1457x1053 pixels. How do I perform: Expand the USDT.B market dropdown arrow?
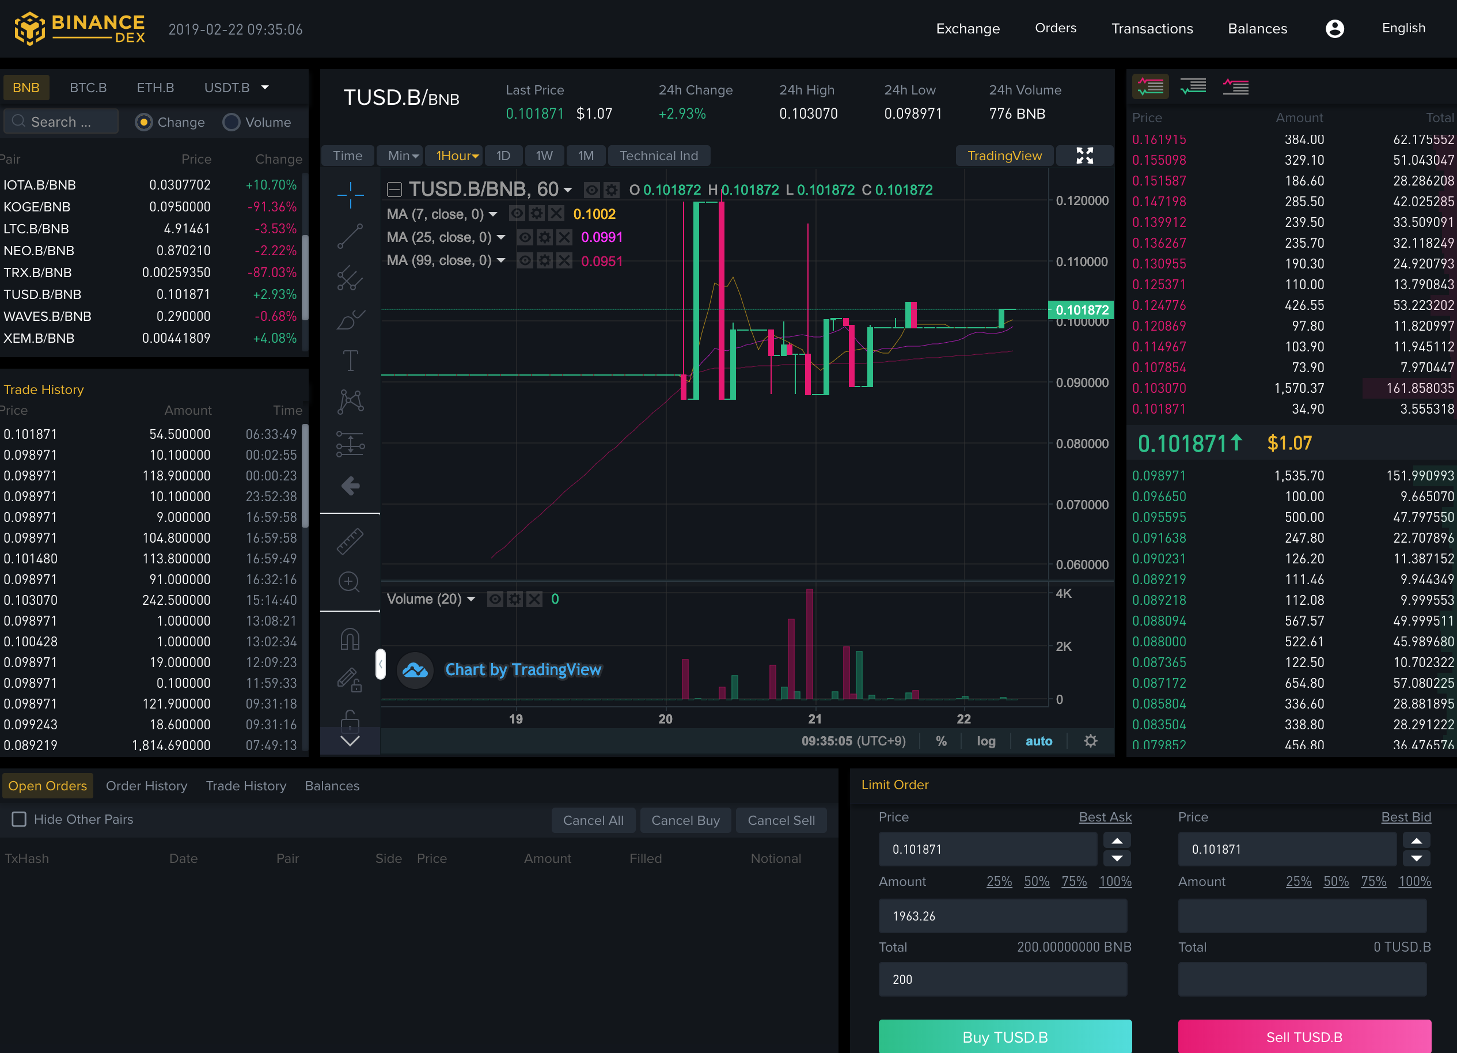[265, 88]
